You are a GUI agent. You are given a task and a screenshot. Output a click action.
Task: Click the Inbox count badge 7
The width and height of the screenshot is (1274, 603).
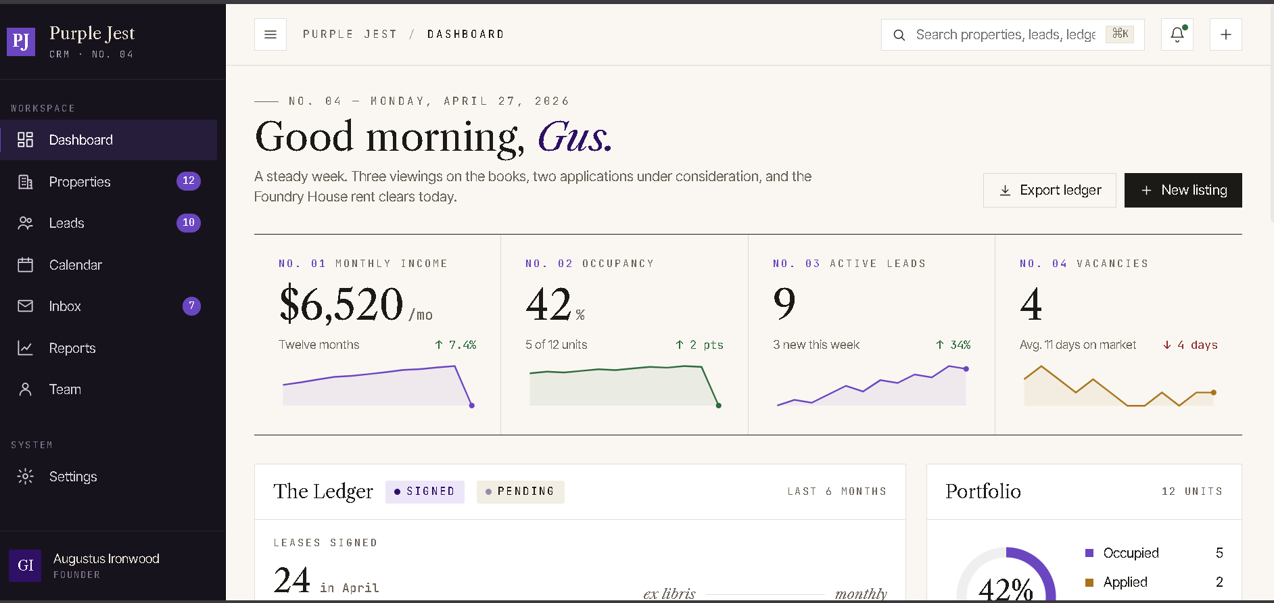pyautogui.click(x=191, y=306)
